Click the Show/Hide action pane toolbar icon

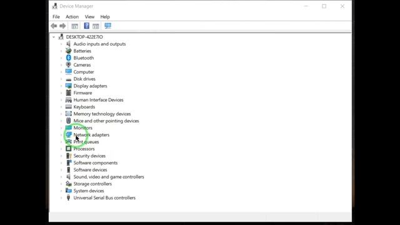(96, 26)
